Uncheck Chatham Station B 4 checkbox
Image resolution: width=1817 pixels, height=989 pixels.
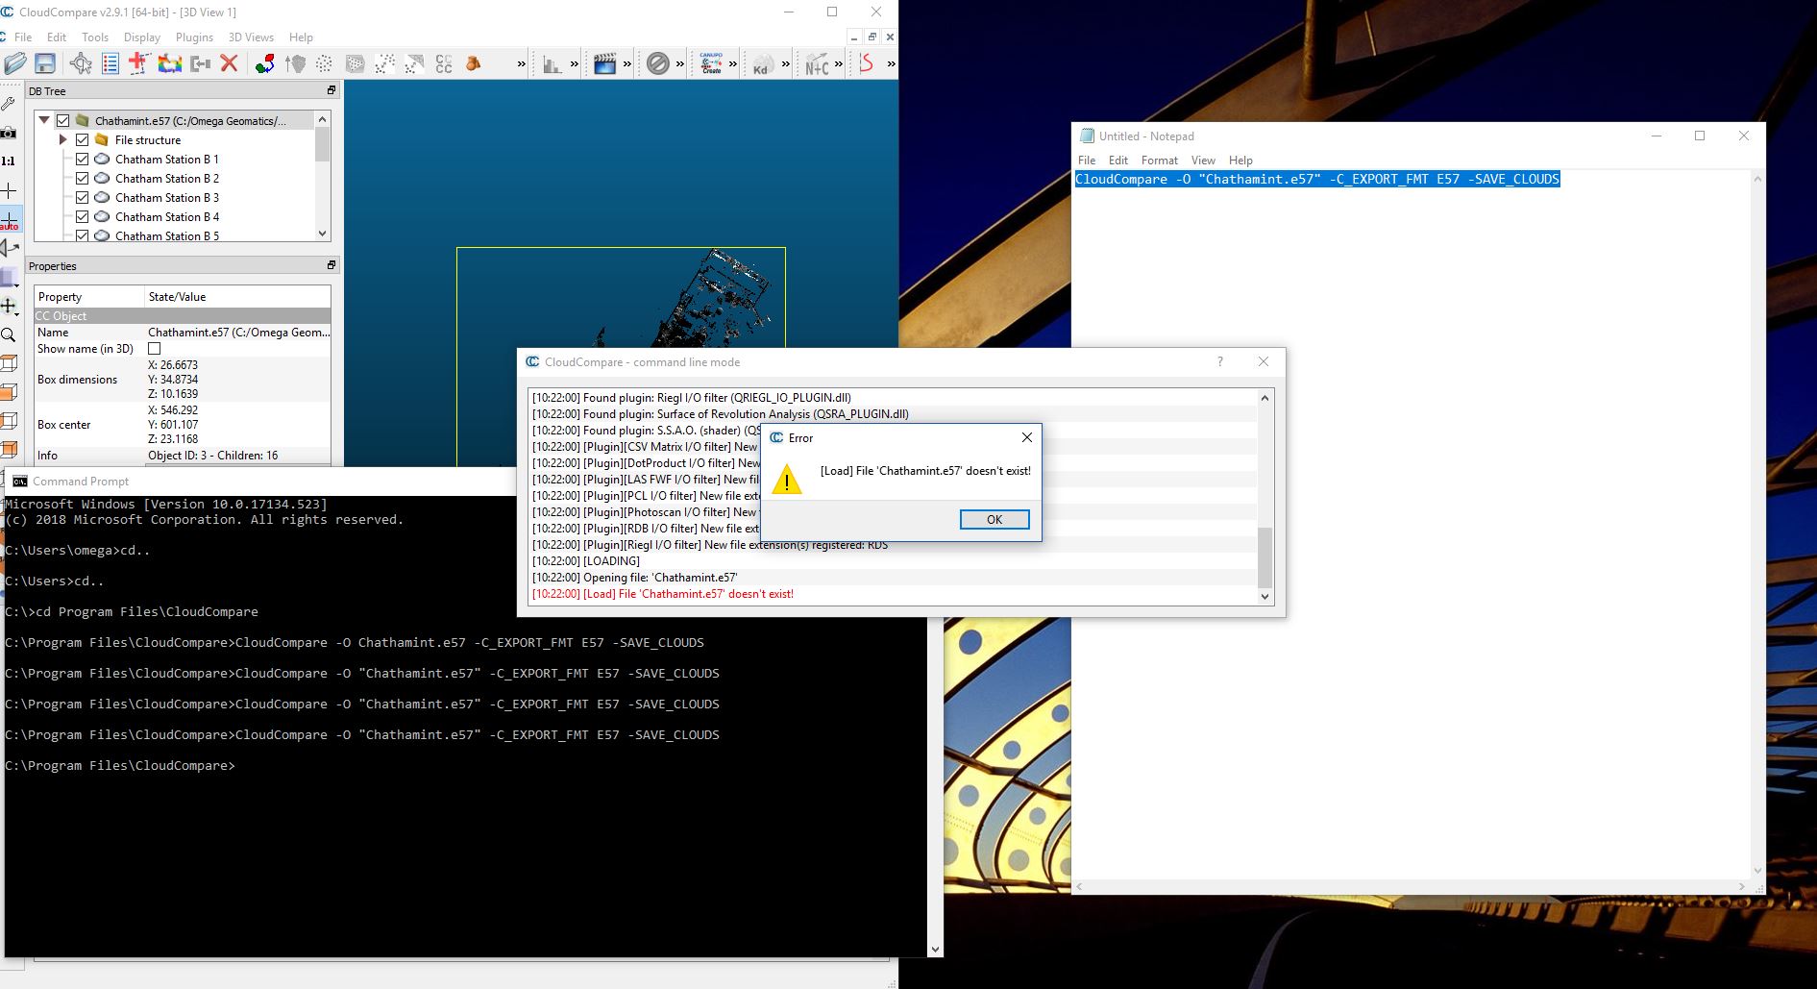82,217
